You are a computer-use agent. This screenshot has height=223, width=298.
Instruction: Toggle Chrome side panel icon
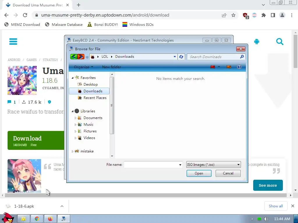273,15
